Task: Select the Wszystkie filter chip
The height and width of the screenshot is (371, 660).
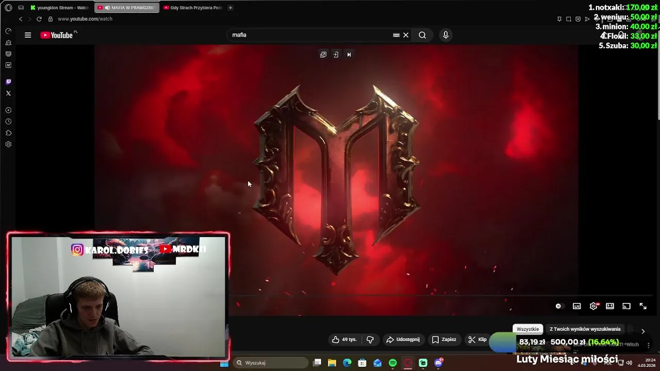Action: (528, 329)
